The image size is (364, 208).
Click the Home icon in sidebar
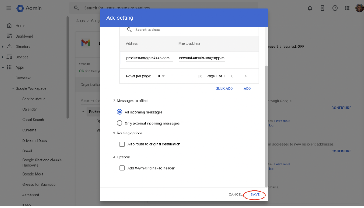click(9, 25)
